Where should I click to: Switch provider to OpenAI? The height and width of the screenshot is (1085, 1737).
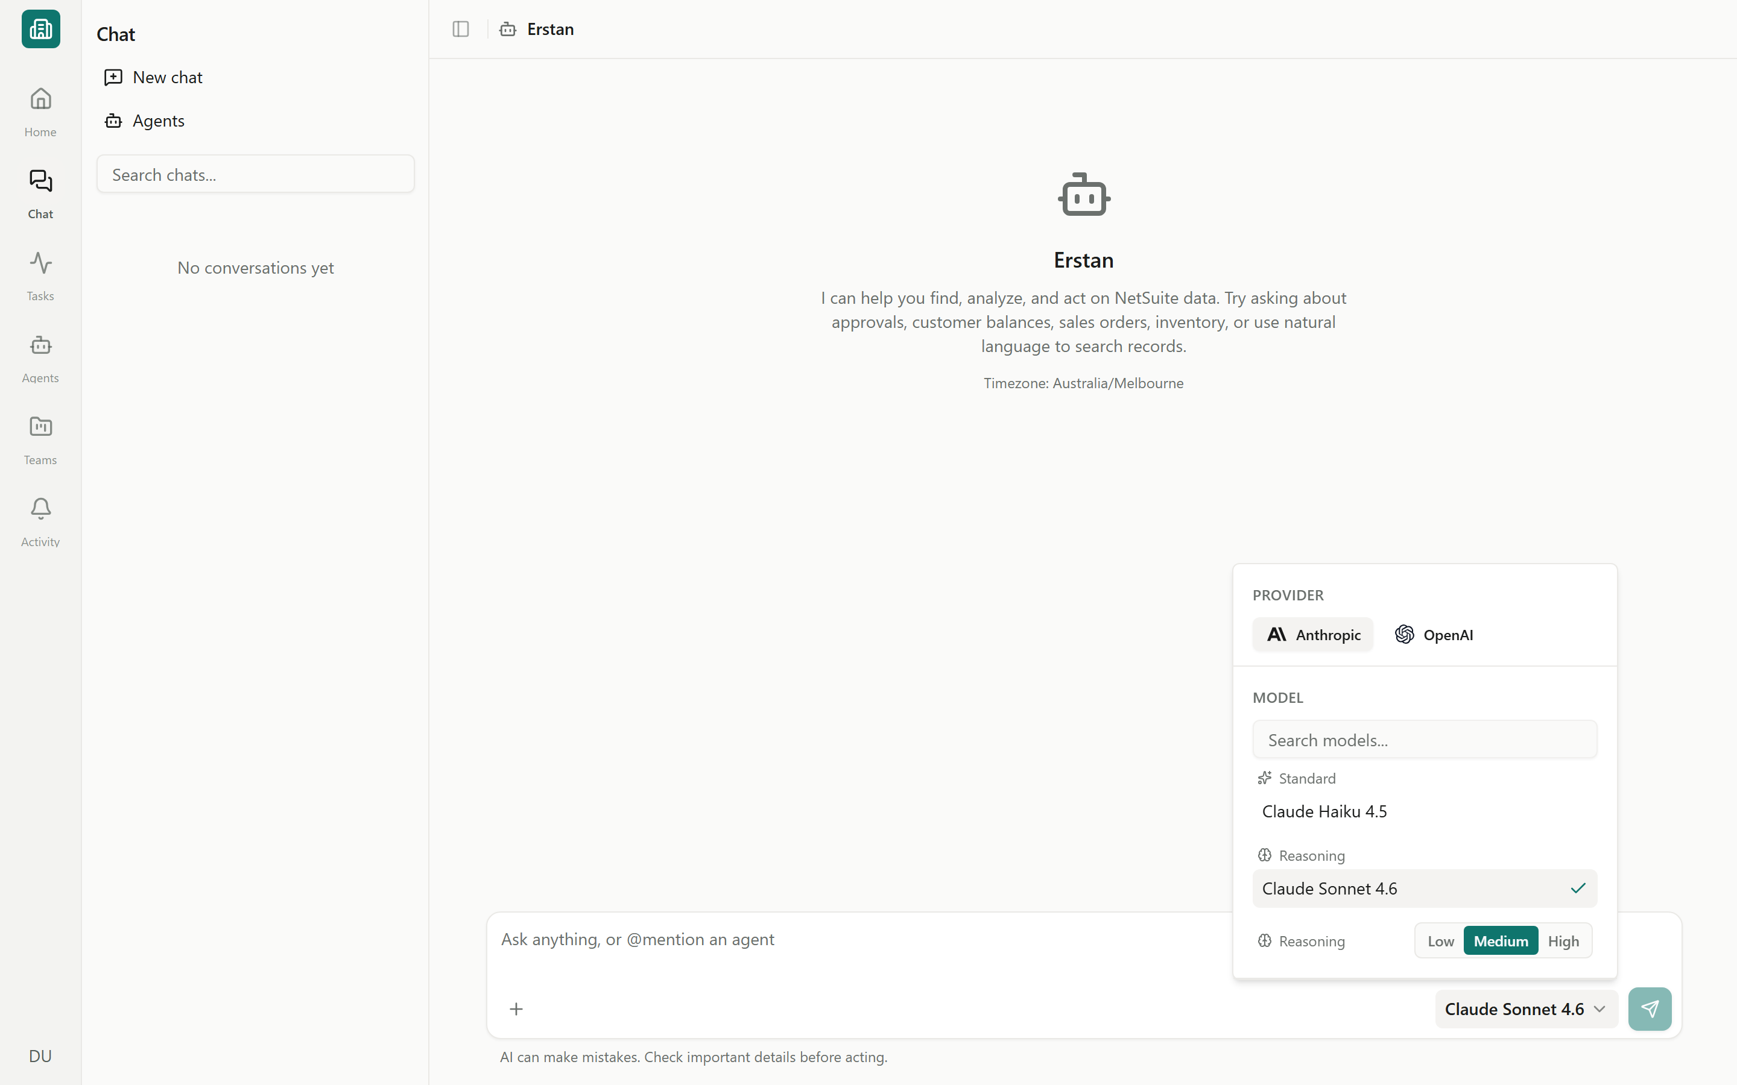(1434, 634)
